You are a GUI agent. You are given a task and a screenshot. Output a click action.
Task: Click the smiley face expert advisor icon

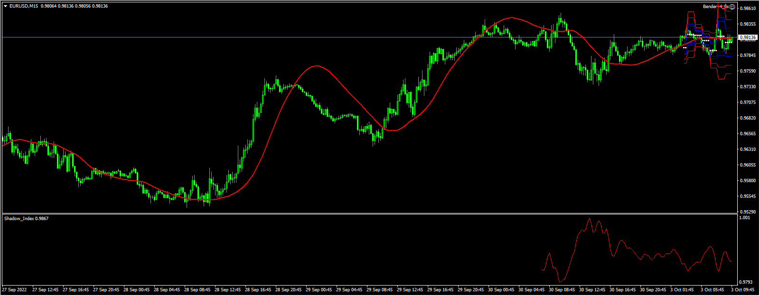[732, 7]
